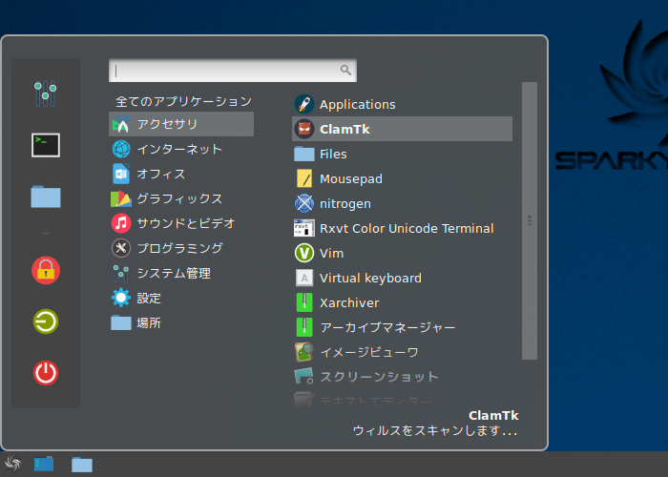Screen dimensions: 668x477
Task: Click the プログラミング tools icon
Action: click(x=121, y=248)
